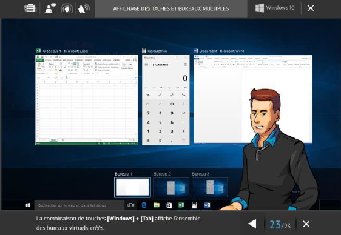This screenshot has height=235, width=341.
Task: Click the percent key in Calculatrice
Action: pos(148,95)
